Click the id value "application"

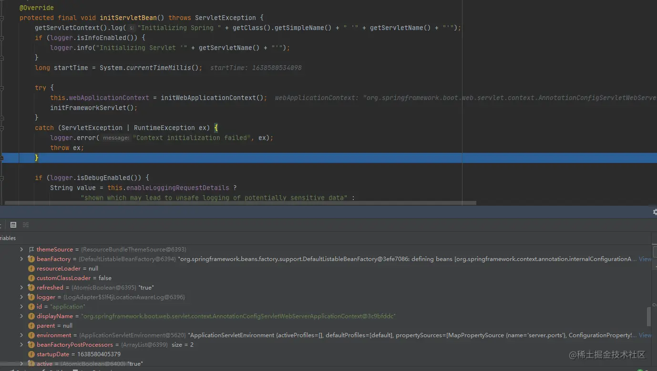[68, 307]
